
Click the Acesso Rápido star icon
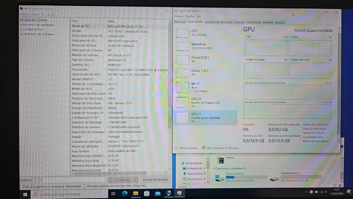pyautogui.click(x=183, y=163)
